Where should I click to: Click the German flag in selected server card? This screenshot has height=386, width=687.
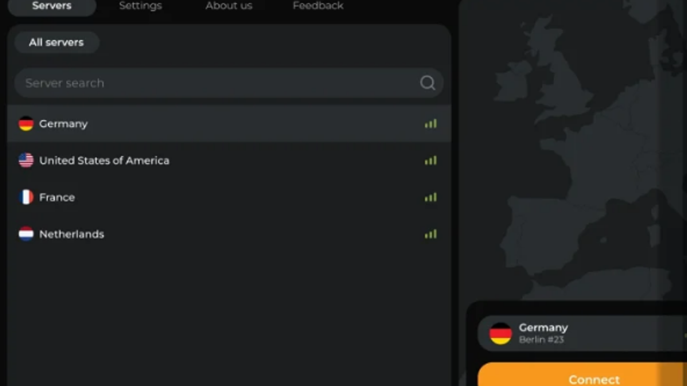pos(500,333)
